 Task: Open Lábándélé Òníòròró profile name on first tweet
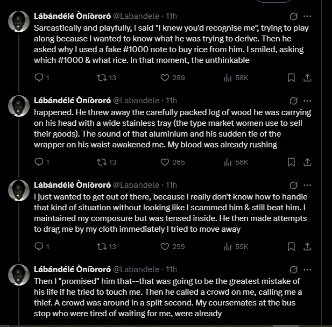pos(72,16)
